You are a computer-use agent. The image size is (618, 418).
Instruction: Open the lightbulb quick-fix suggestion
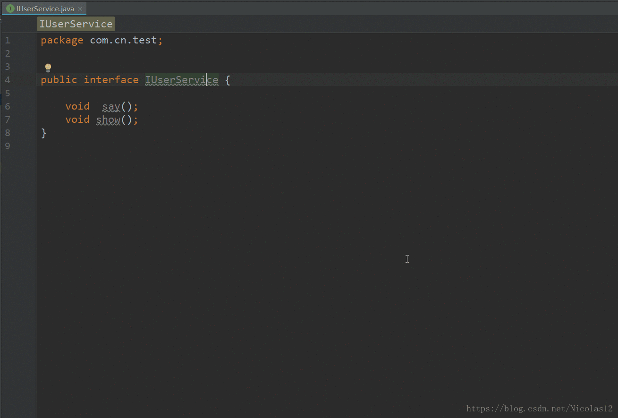[48, 68]
